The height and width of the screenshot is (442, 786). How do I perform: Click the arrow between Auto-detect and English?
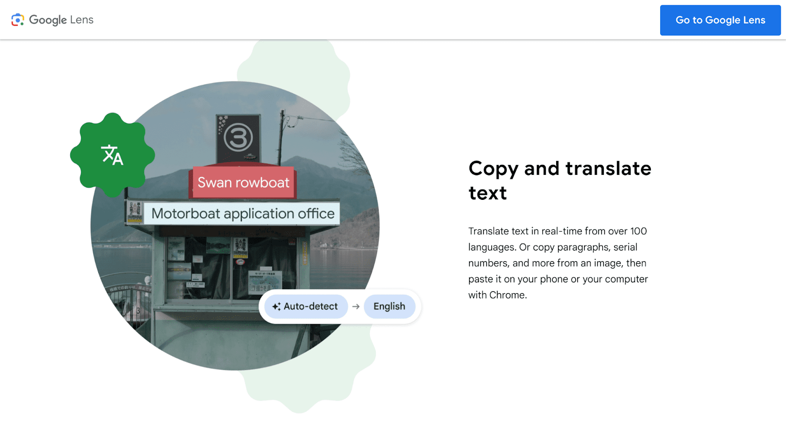click(x=356, y=306)
